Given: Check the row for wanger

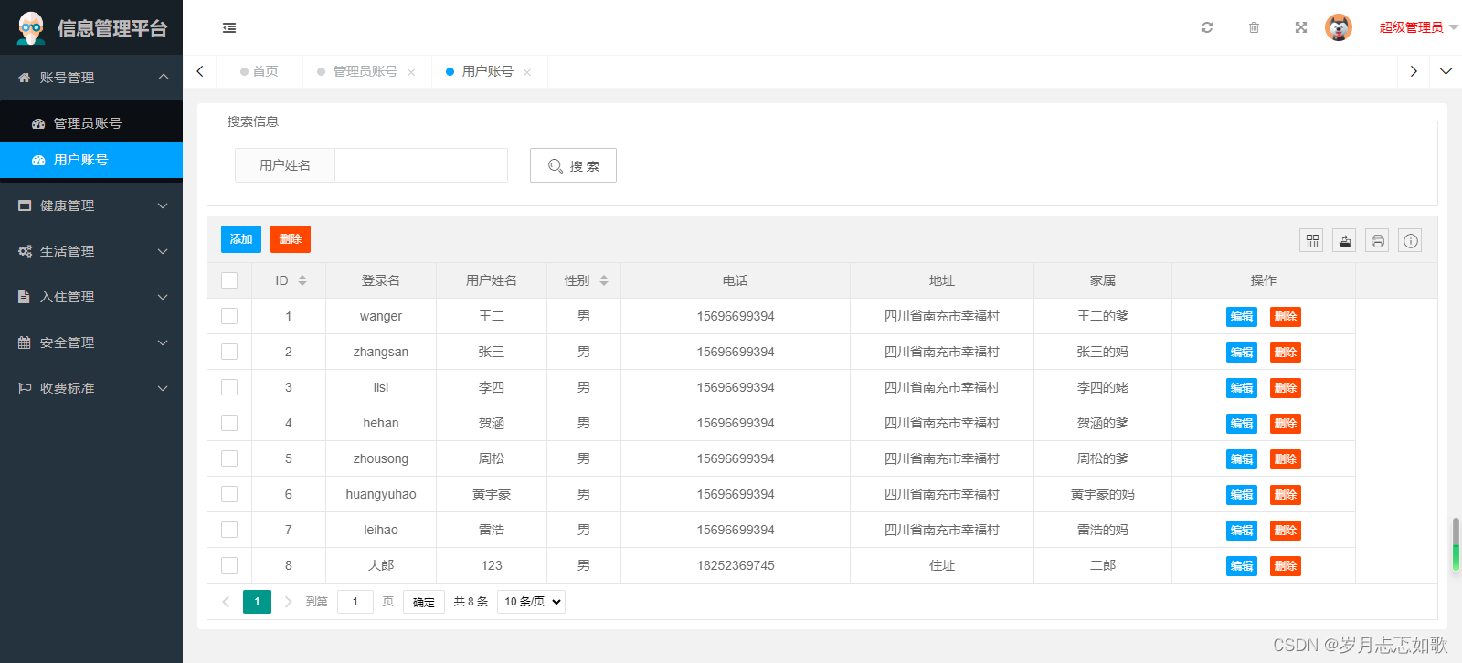Looking at the screenshot, I should (x=229, y=316).
